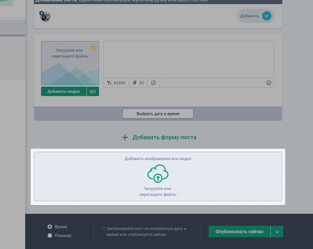This screenshot has width=313, height=249.
Task: Click the cloud upload icon
Action: click(158, 174)
